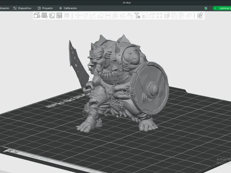Screen dimensions: 231x173
Task: Select the Move tool arrows icon
Action: click(x=78, y=15)
